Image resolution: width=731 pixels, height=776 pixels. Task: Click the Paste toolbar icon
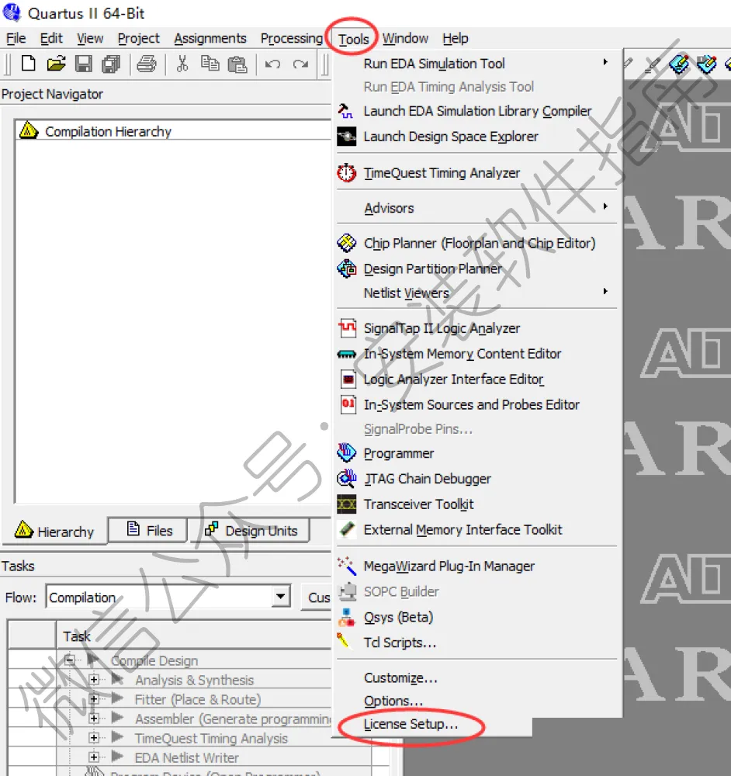237,64
